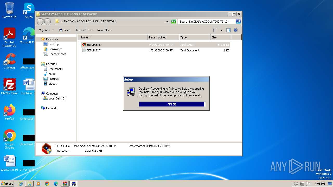Open Downloads in the navigation pane
The image size is (333, 187).
click(x=55, y=49)
